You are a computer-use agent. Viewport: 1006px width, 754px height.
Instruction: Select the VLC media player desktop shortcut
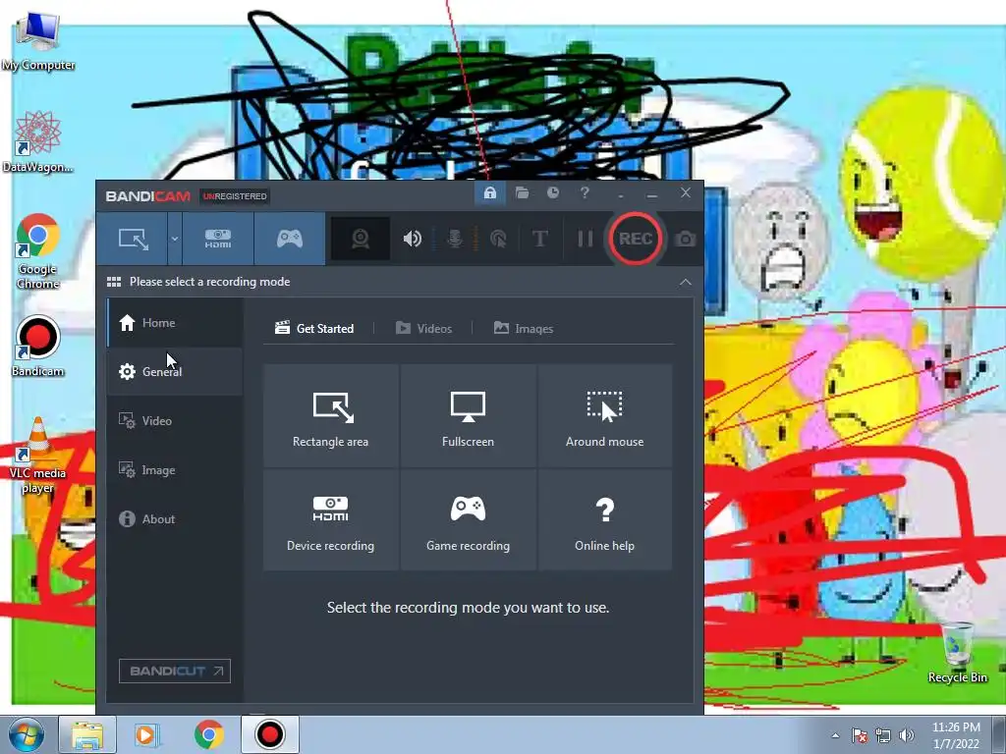click(38, 456)
